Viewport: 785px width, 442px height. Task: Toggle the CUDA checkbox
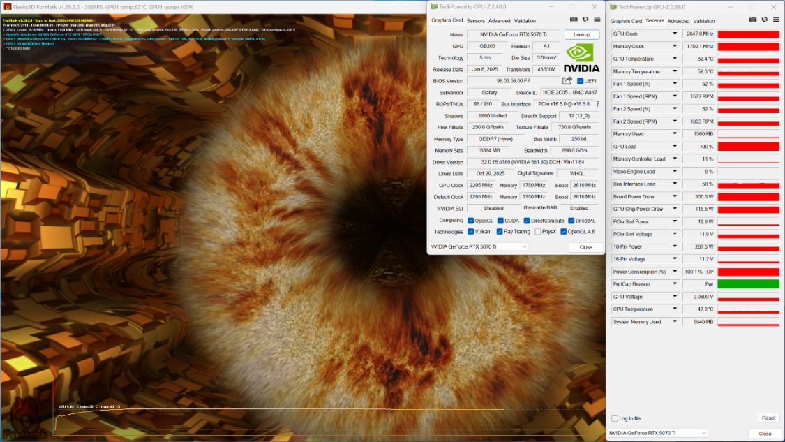(500, 221)
